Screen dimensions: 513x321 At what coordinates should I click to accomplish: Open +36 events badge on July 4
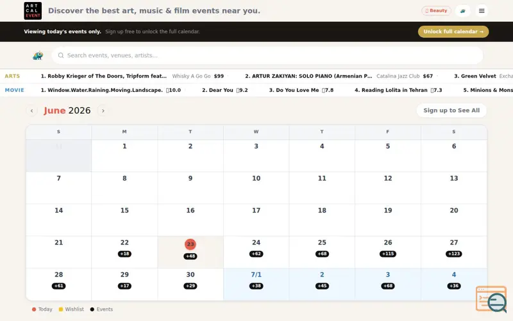(454, 286)
